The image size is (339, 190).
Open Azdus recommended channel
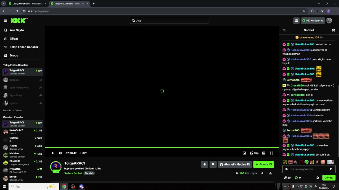pos(23,147)
